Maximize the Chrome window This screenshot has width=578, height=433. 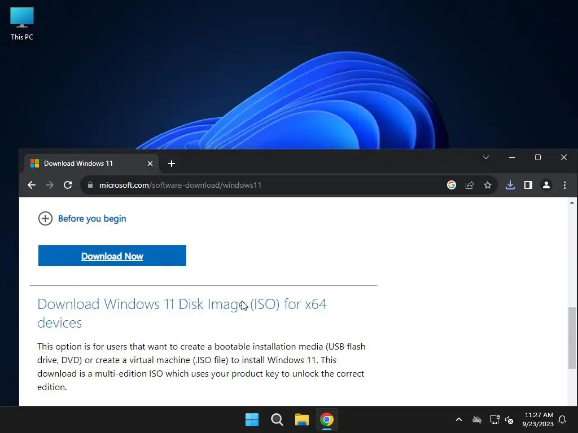(538, 158)
